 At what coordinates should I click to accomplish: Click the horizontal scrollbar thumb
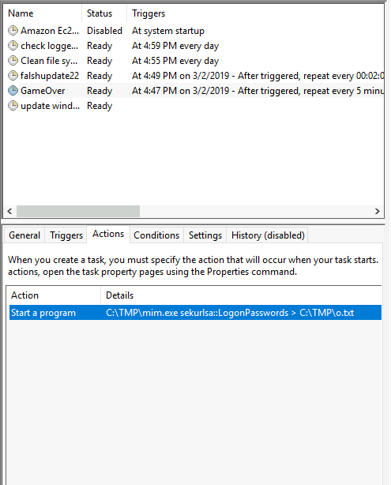tap(78, 211)
